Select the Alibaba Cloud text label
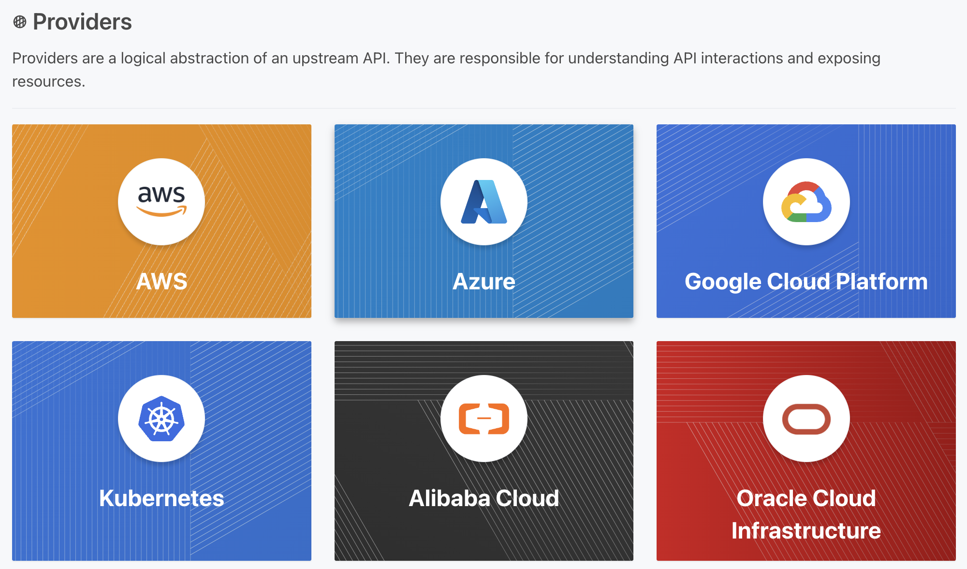The width and height of the screenshot is (967, 569). coord(483,498)
